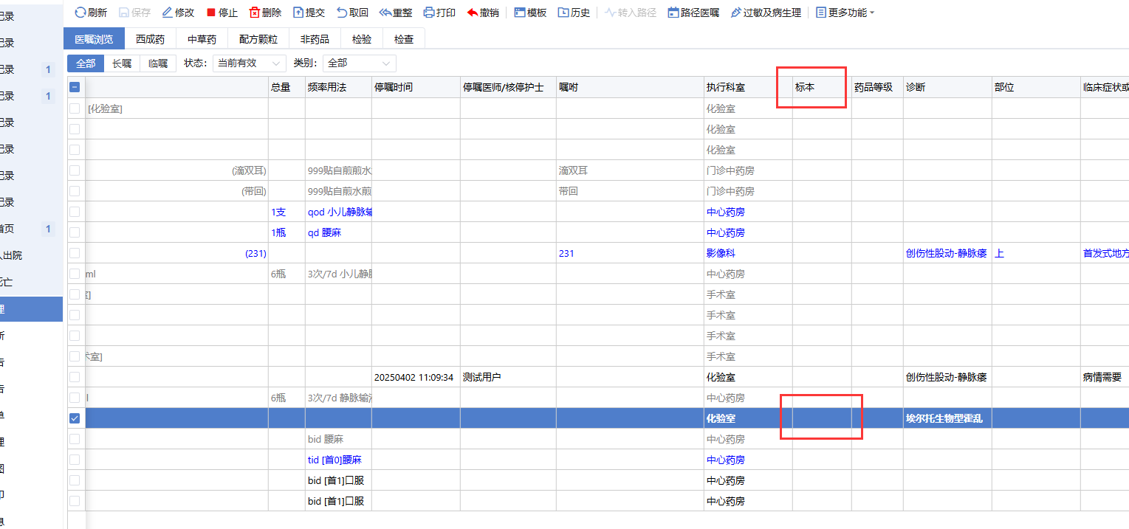Click the 部位 column header

point(1036,87)
